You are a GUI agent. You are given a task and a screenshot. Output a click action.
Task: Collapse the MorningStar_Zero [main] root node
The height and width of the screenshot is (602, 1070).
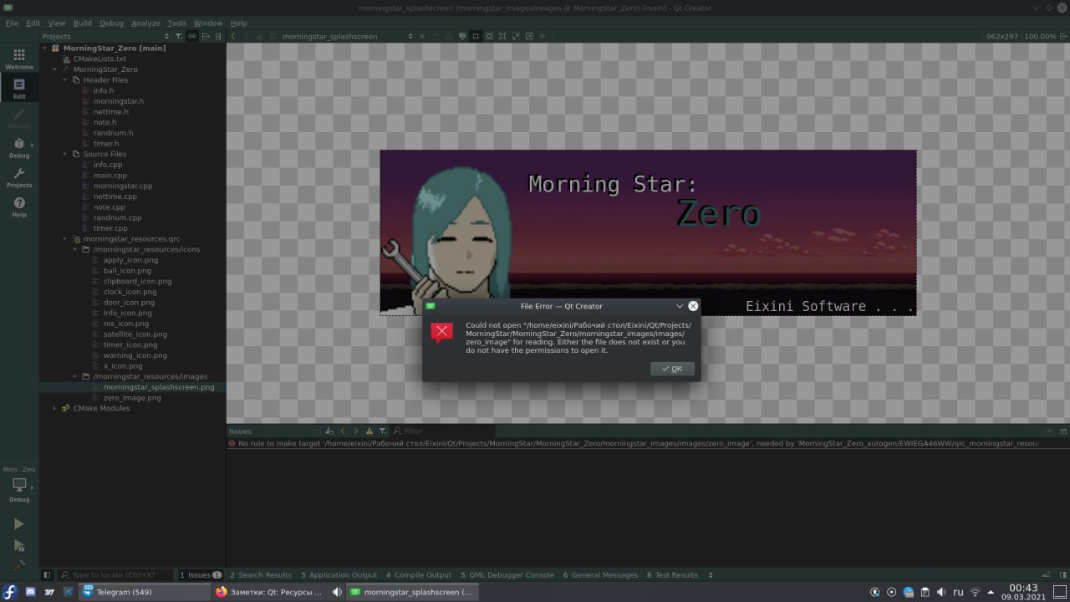[45, 48]
